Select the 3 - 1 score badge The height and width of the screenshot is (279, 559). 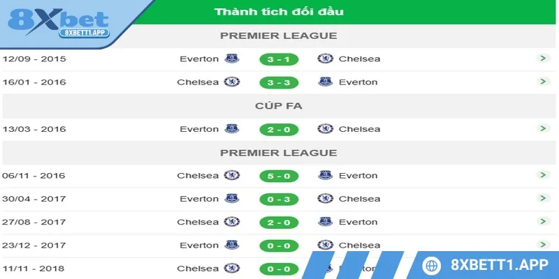click(279, 59)
